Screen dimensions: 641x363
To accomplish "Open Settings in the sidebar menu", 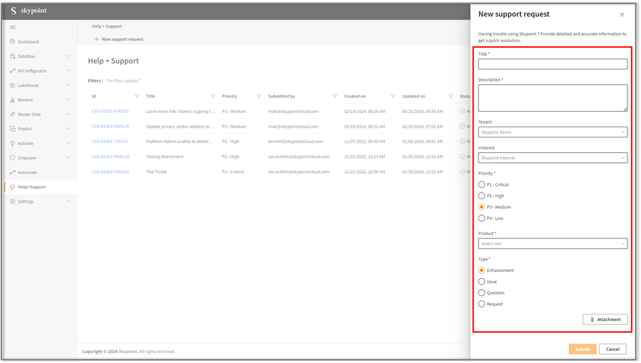I will click(26, 201).
